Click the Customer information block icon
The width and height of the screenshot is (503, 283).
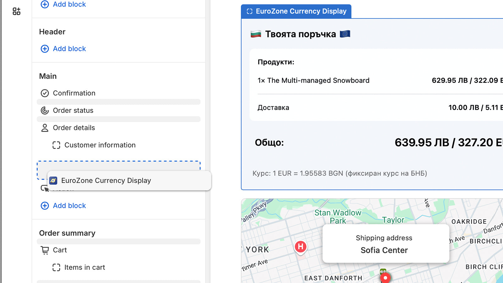click(56, 145)
